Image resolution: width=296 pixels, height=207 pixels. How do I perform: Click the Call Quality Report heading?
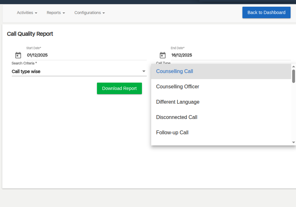click(30, 34)
